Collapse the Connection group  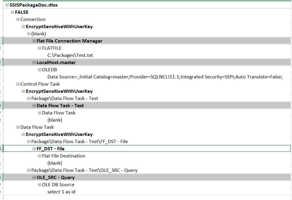click(x=18, y=19)
